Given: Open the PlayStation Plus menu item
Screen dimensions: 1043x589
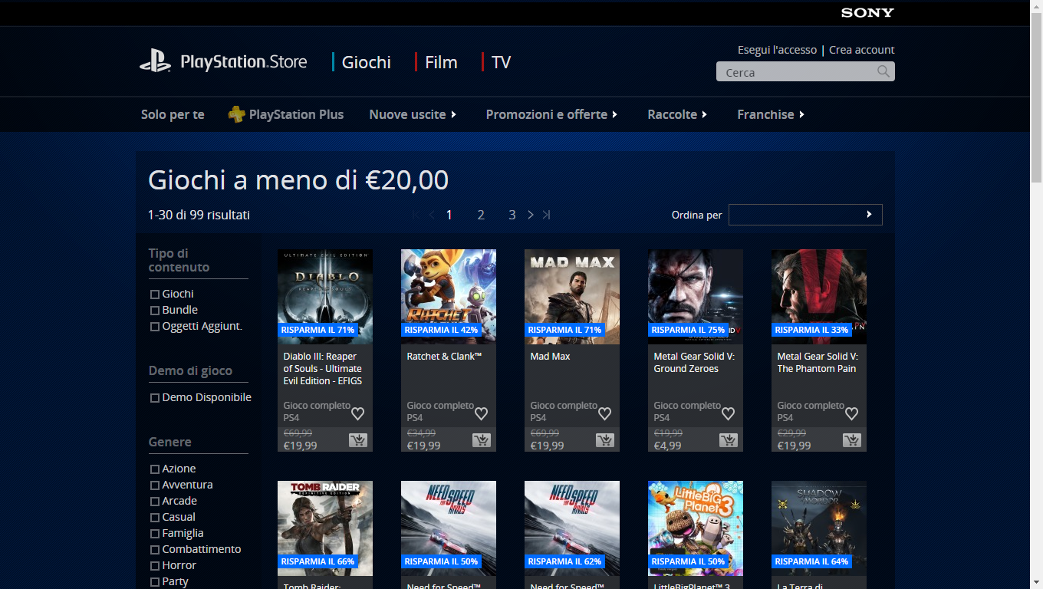Looking at the screenshot, I should 286,114.
